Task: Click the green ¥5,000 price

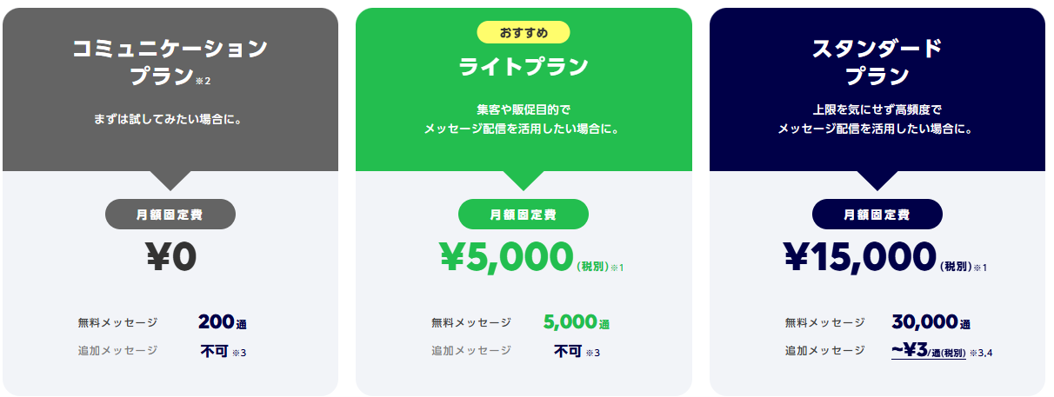Action: pyautogui.click(x=505, y=256)
